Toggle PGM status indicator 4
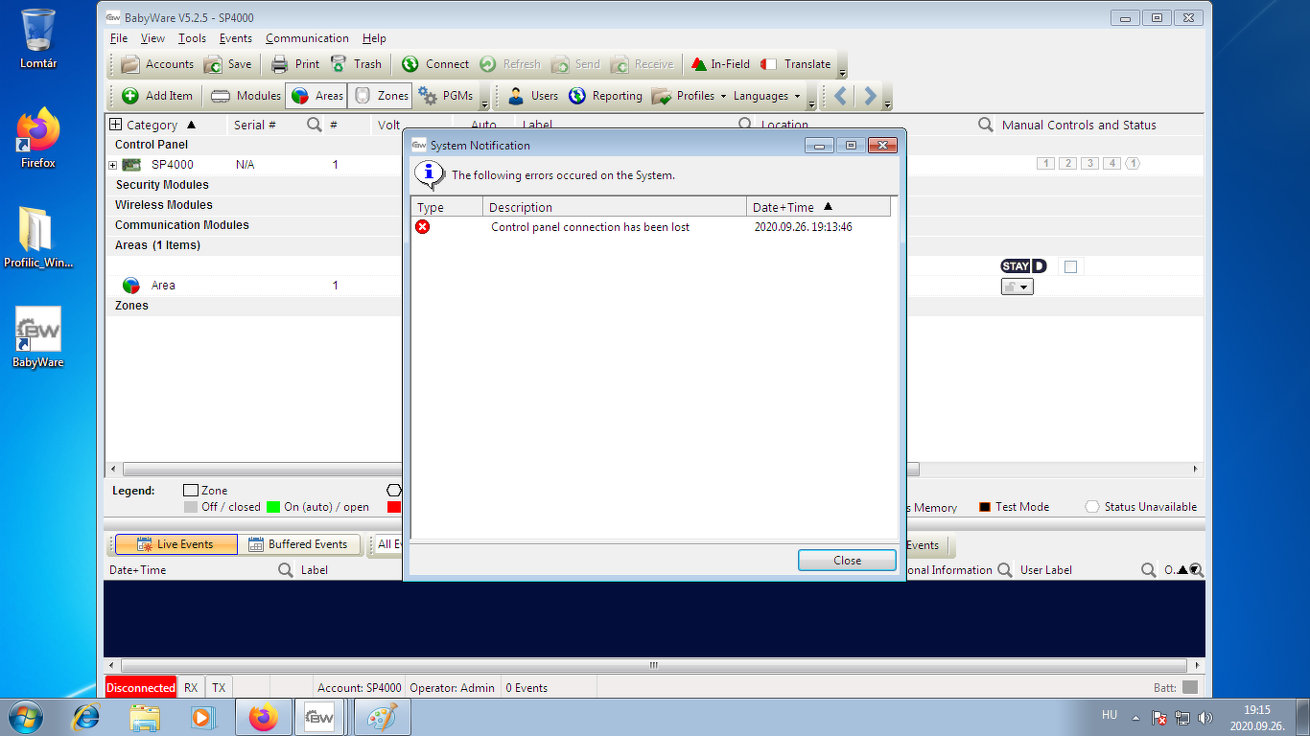Screen dimensions: 1310x736 (x=1112, y=164)
